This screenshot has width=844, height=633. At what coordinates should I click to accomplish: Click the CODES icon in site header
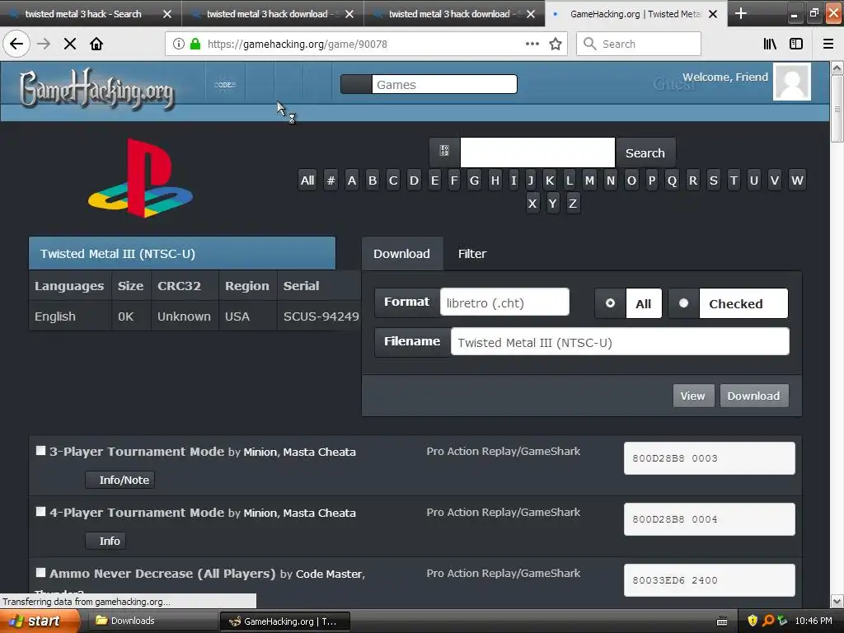pyautogui.click(x=225, y=85)
